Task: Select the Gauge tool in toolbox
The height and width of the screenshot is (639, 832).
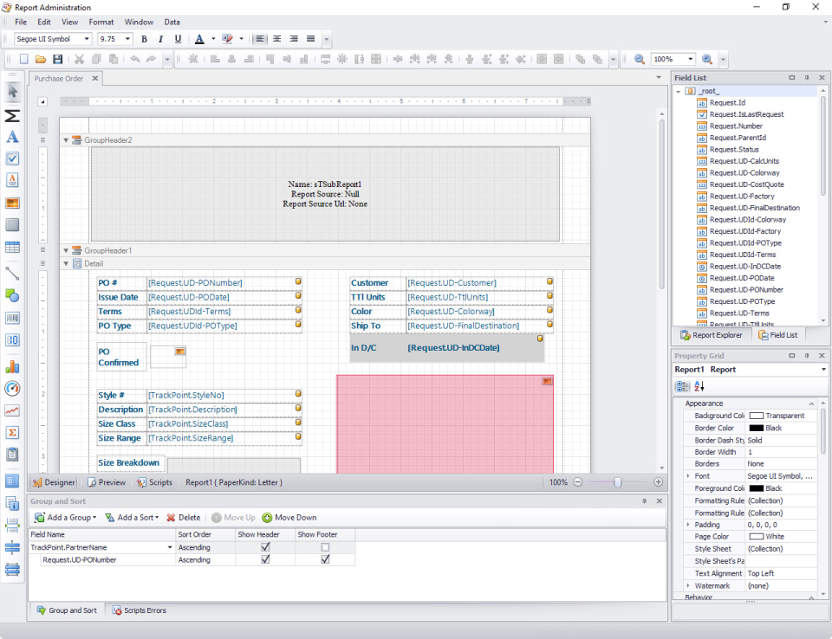Action: [12, 388]
